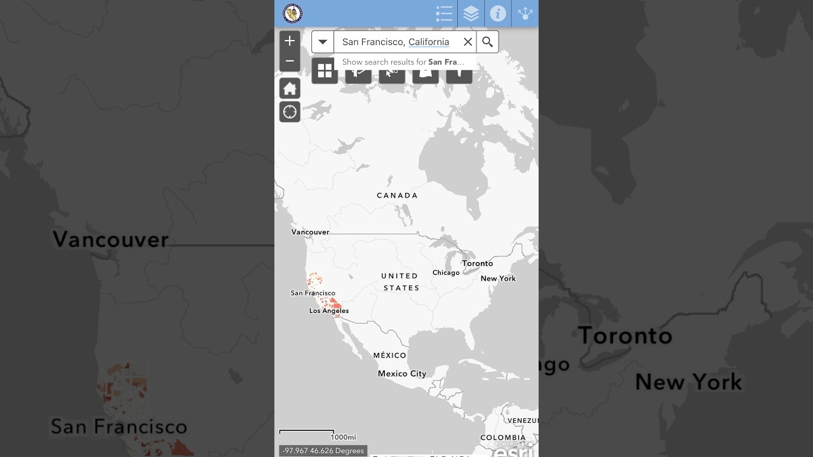This screenshot has height=457, width=813.
Task: Click the Vancouver city label
Action: (310, 232)
